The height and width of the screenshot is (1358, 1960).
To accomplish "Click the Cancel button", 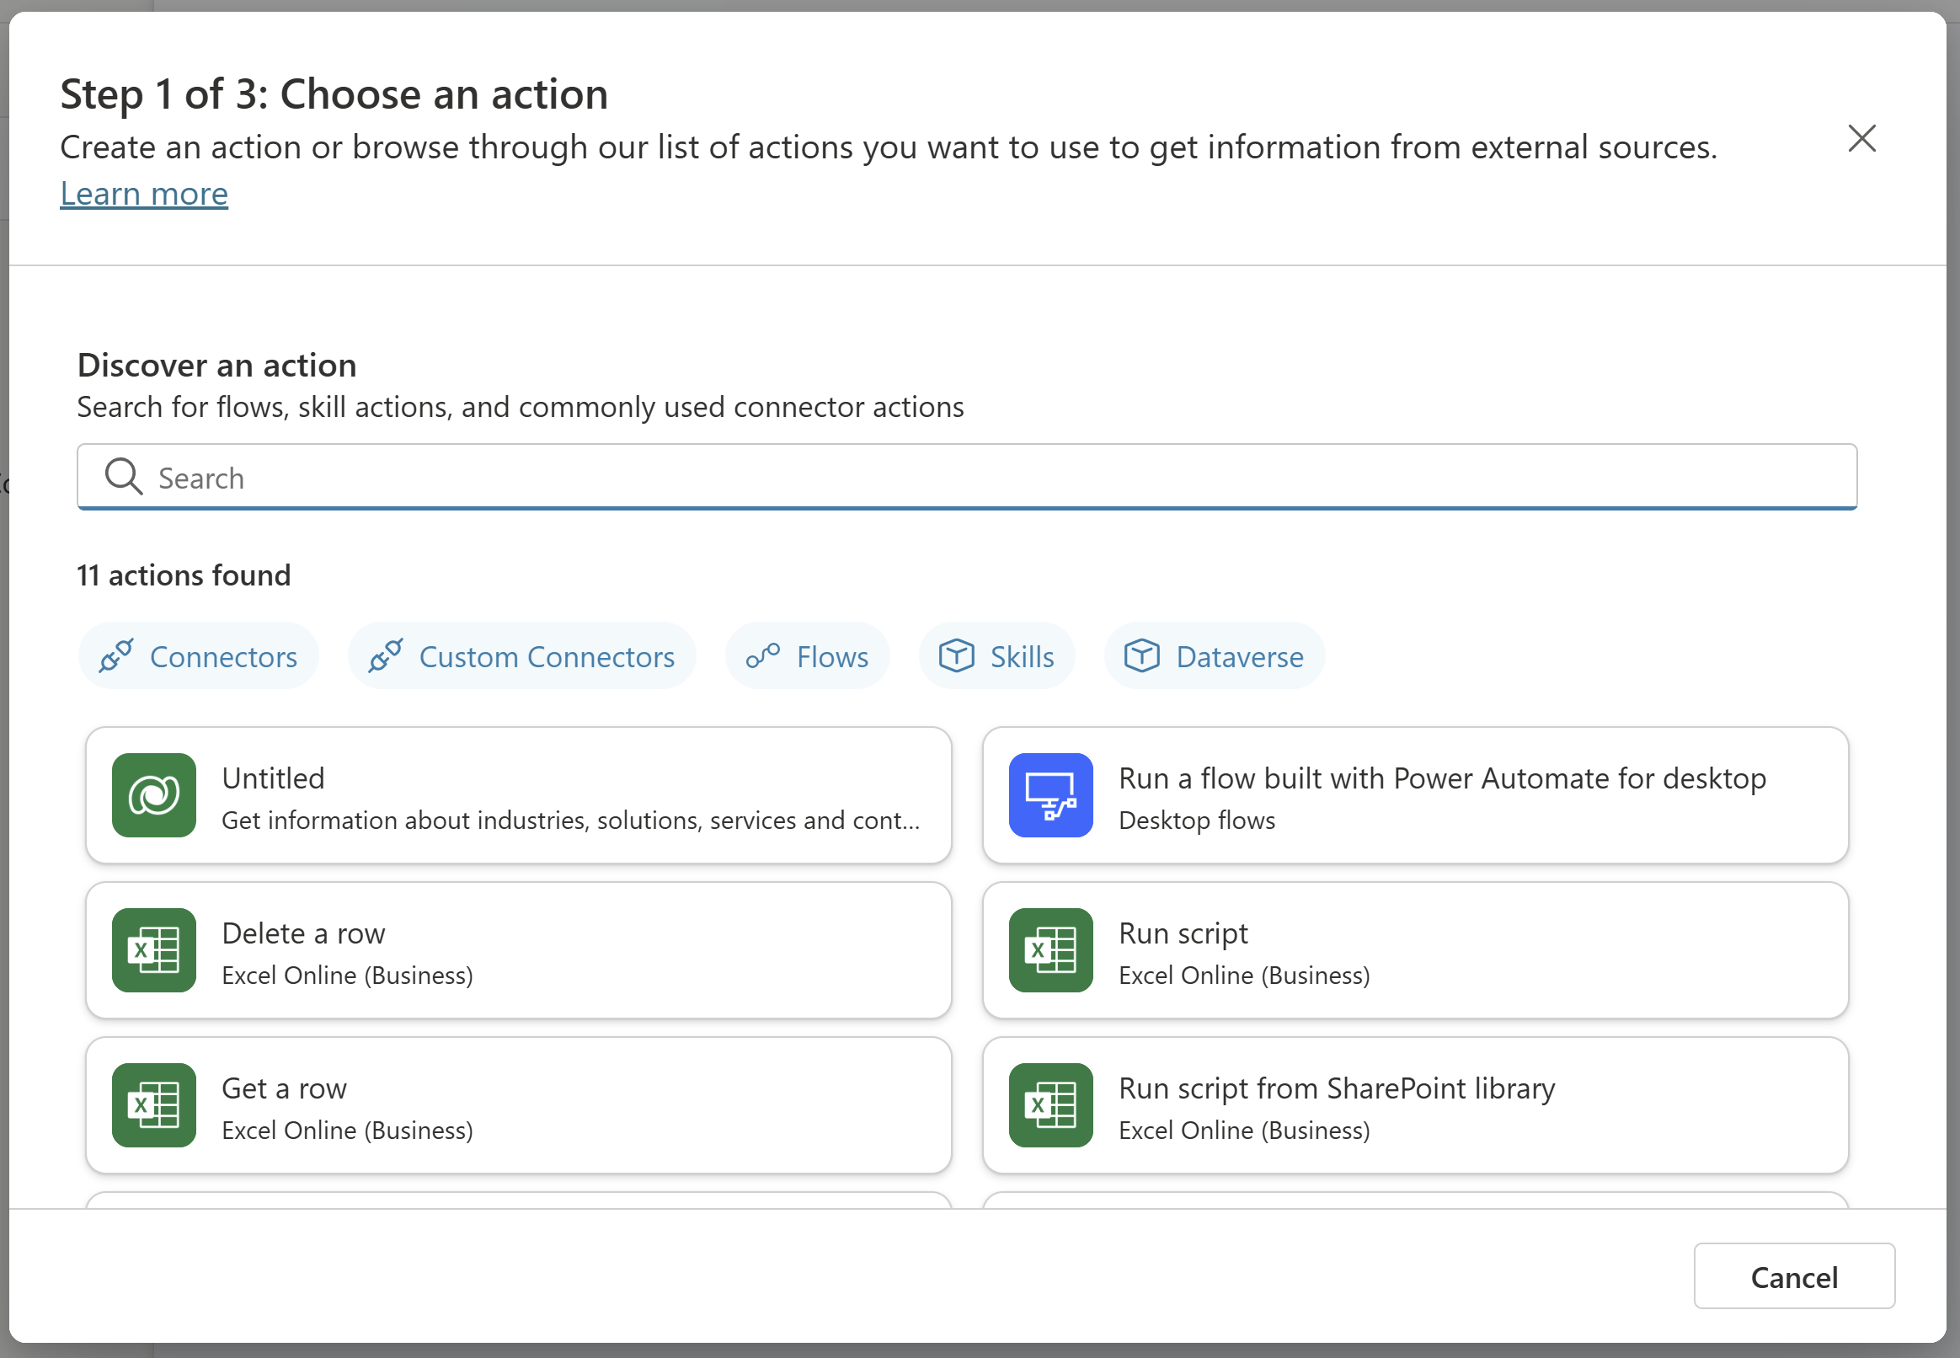I will (x=1795, y=1276).
